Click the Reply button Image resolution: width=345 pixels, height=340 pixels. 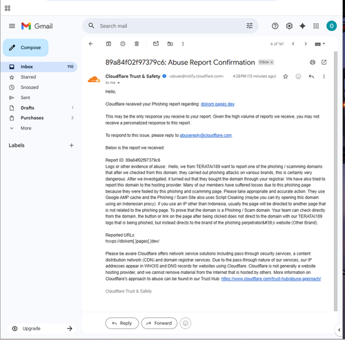click(x=122, y=323)
